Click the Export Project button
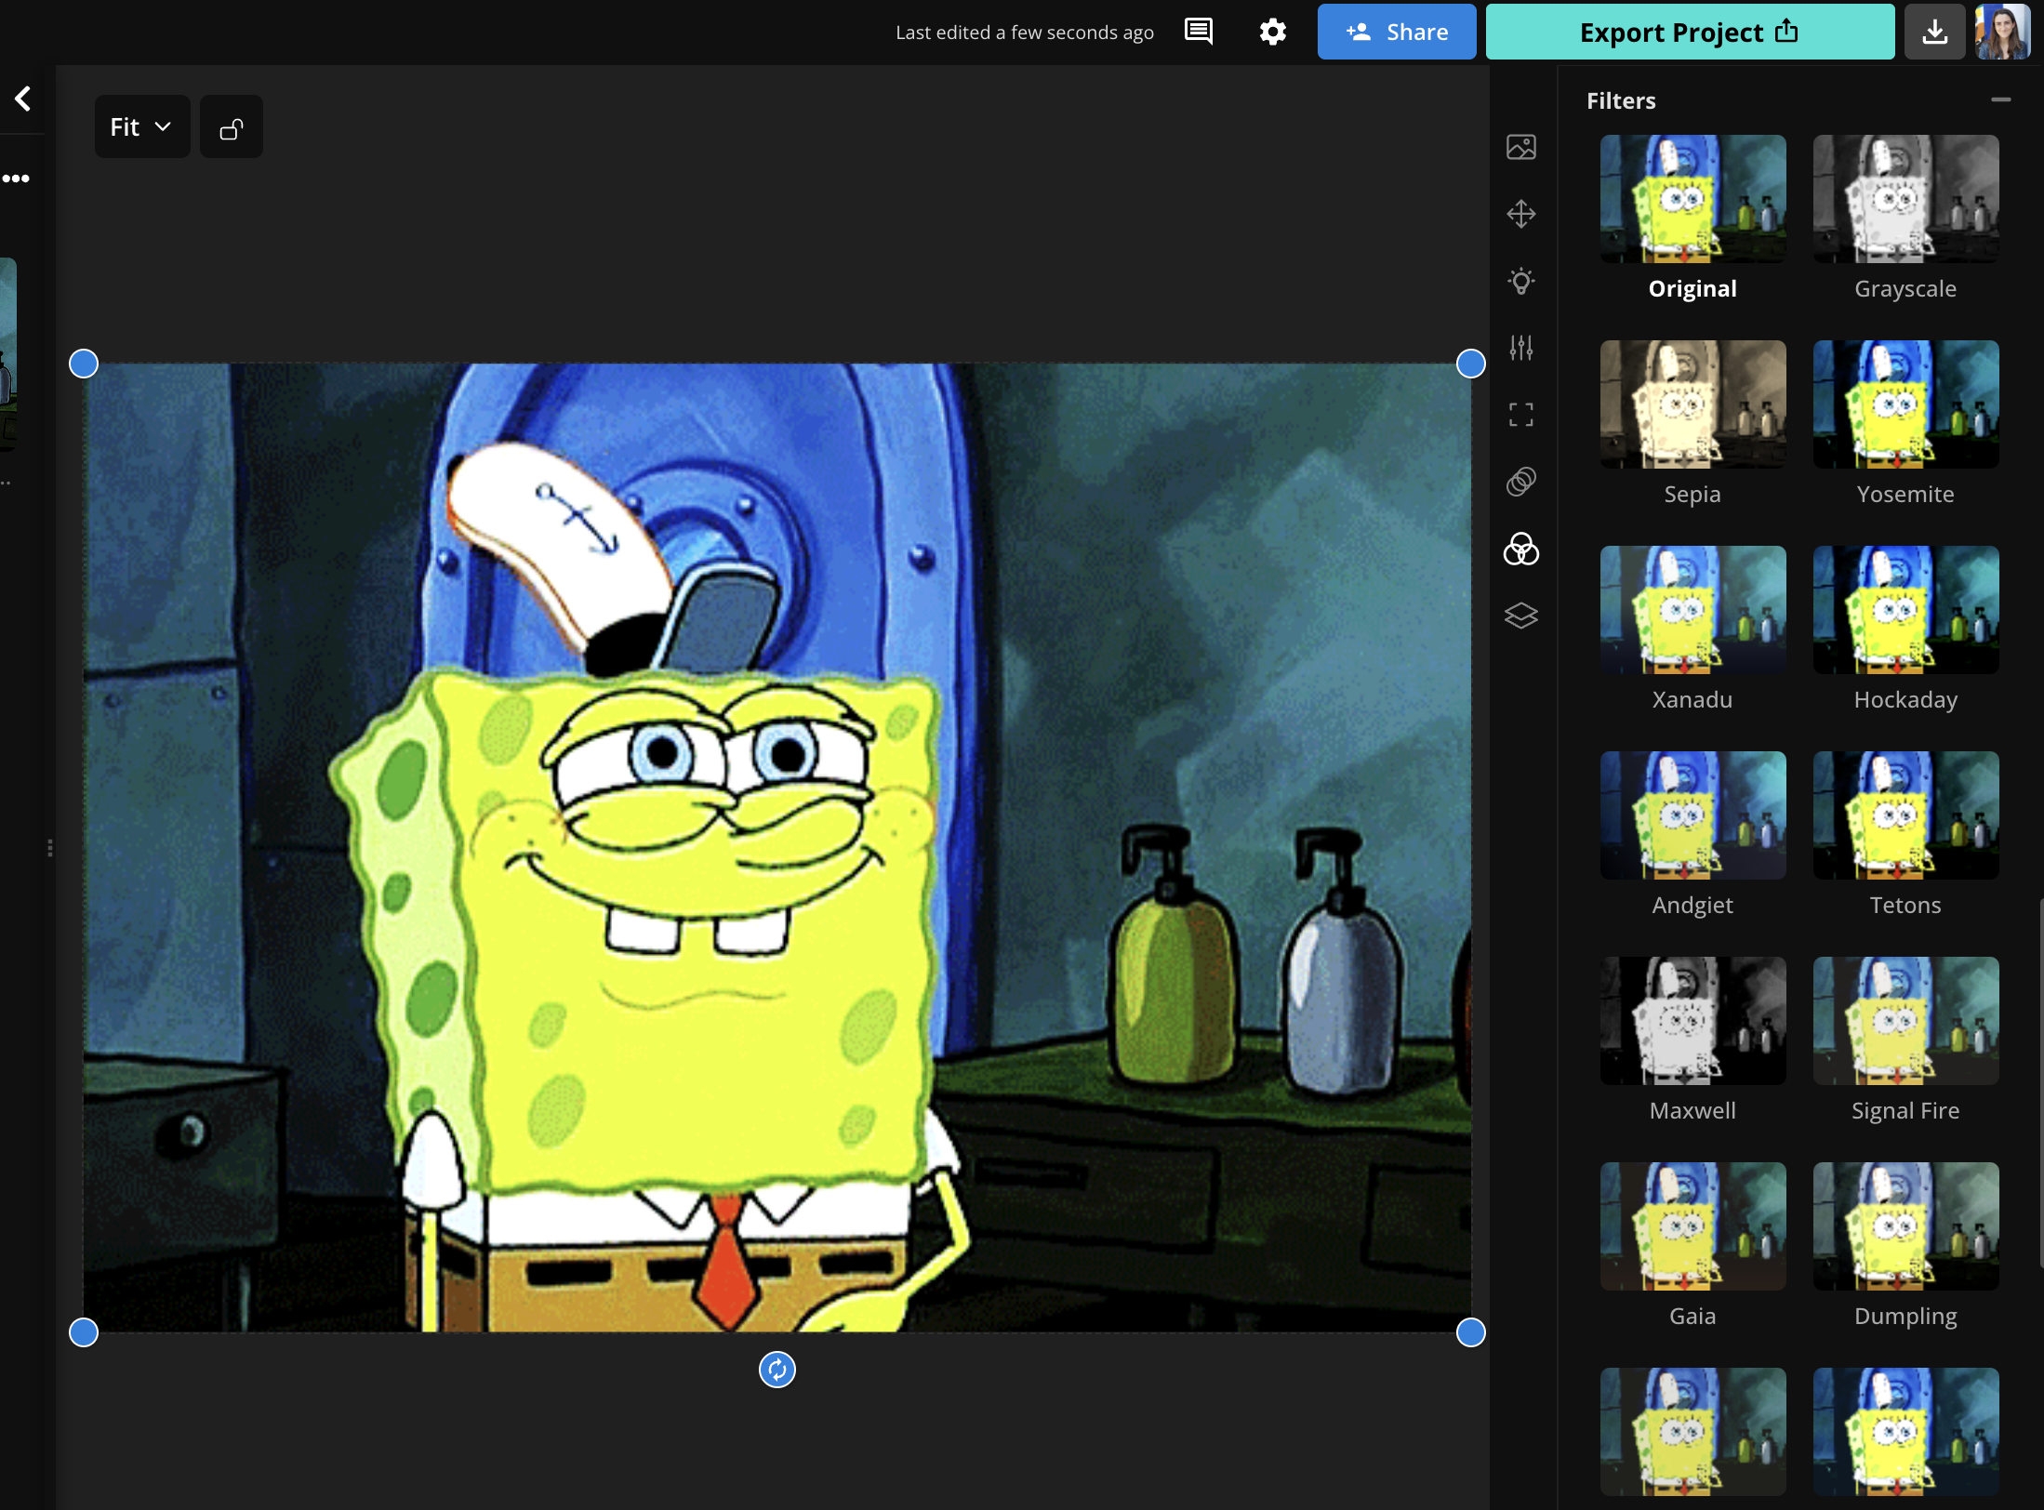This screenshot has width=2044, height=1510. coord(1689,32)
